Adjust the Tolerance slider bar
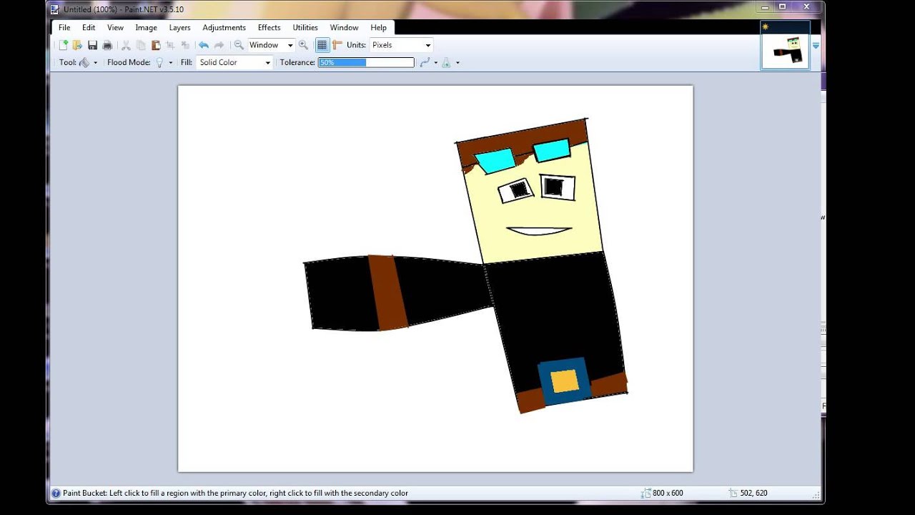 (x=366, y=63)
